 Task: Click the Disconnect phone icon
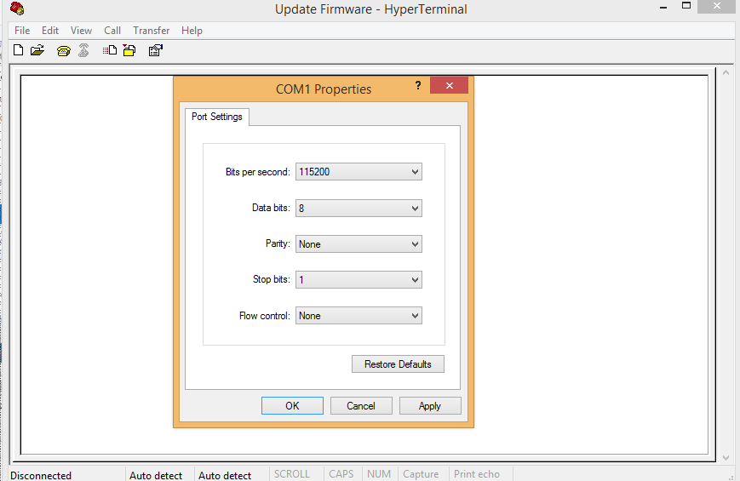pos(83,50)
